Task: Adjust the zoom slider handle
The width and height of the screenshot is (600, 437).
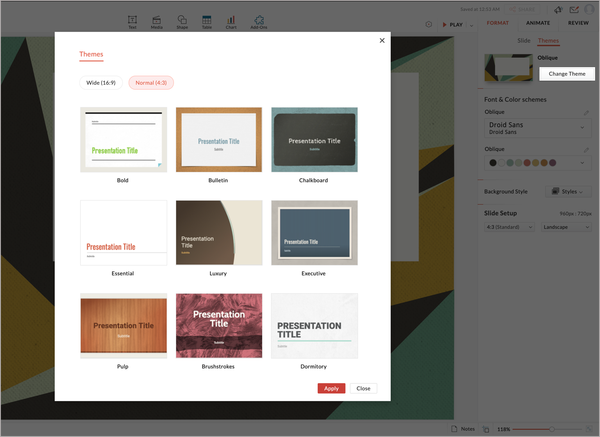Action: click(x=552, y=429)
